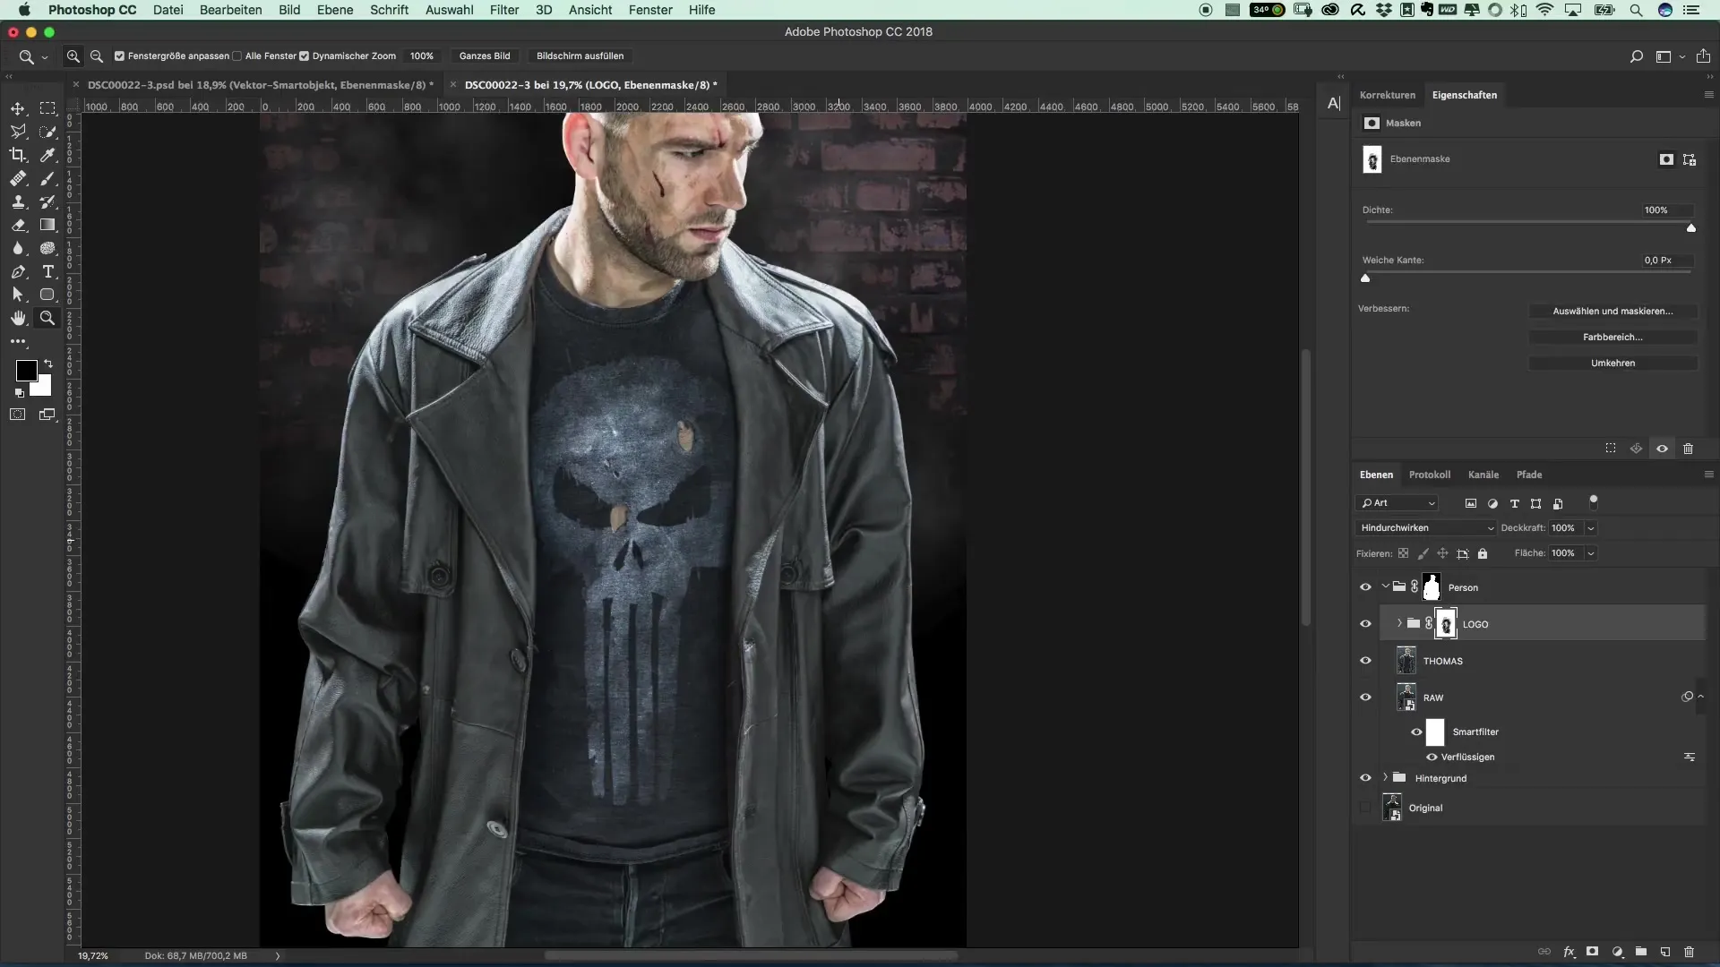Select the Horizontal Type tool
The image size is (1720, 967).
click(47, 271)
